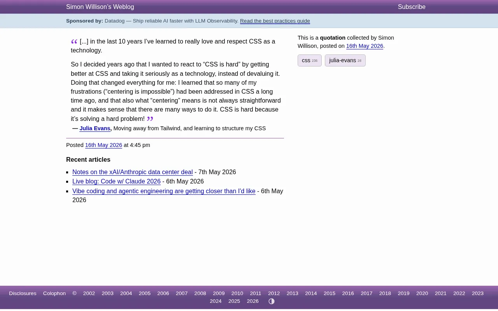The image size is (498, 311).
Task: Go to the 2018 archive
Action: (385, 294)
